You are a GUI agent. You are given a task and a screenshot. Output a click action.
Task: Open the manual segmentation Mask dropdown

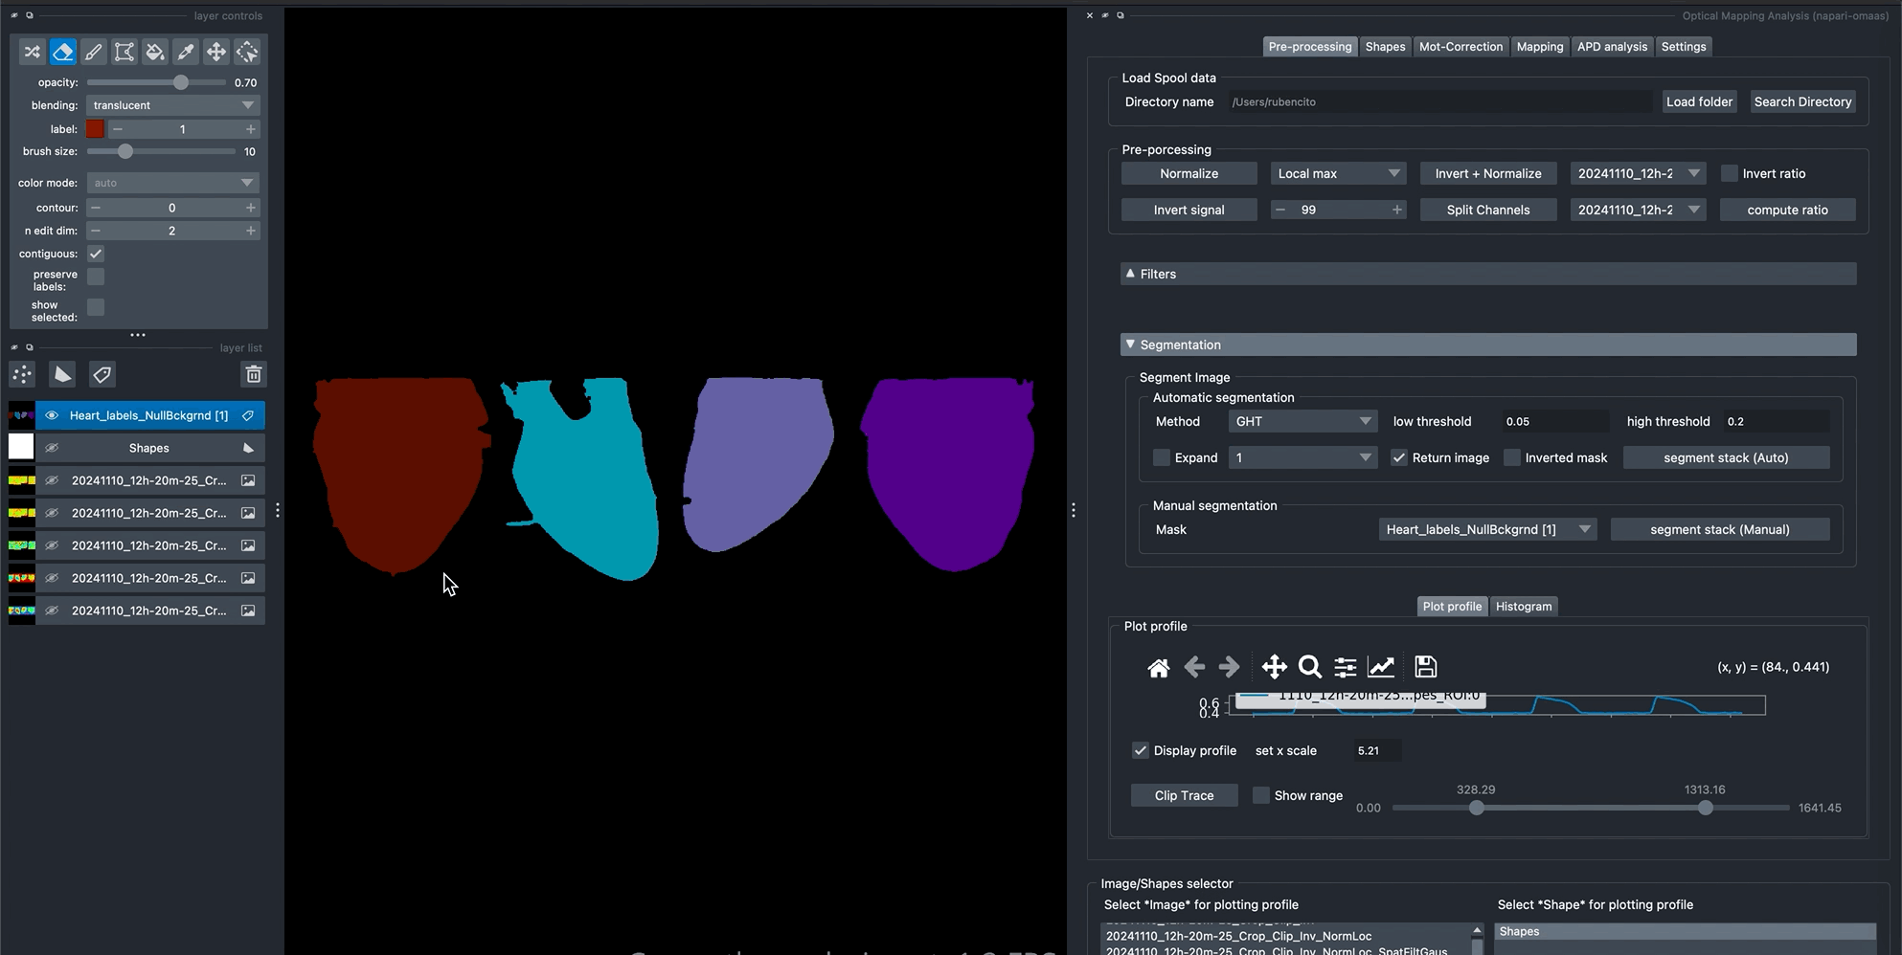[x=1487, y=529]
